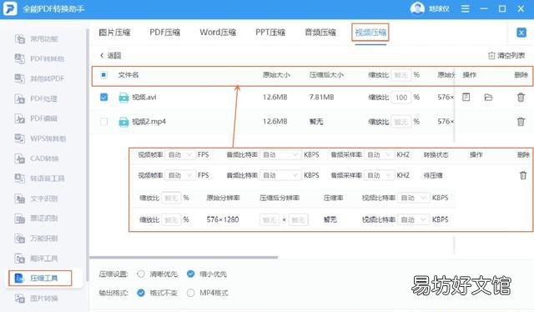Screen dimensions: 534x312
Task: Click the file icon for 视频.avi
Action: pos(123,98)
